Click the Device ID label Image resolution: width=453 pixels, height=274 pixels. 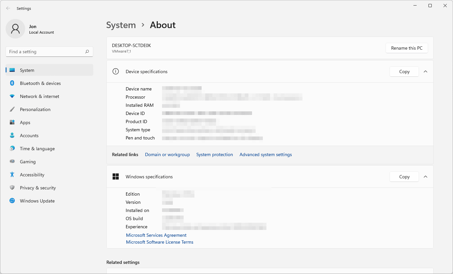point(135,113)
